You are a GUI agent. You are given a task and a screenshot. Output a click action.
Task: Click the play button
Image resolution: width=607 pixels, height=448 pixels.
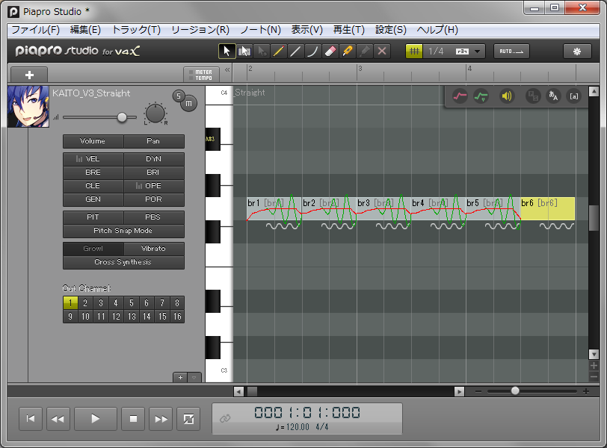[x=95, y=419]
